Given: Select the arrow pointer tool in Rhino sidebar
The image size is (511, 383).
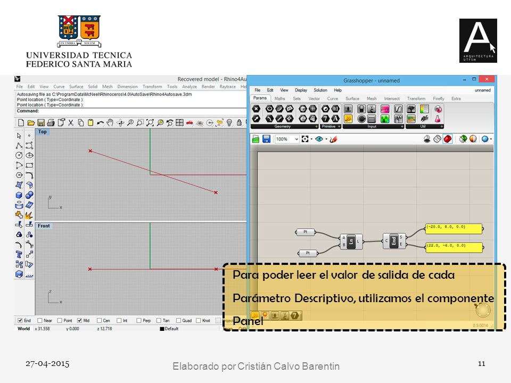Looking at the screenshot, I should tap(19, 136).
